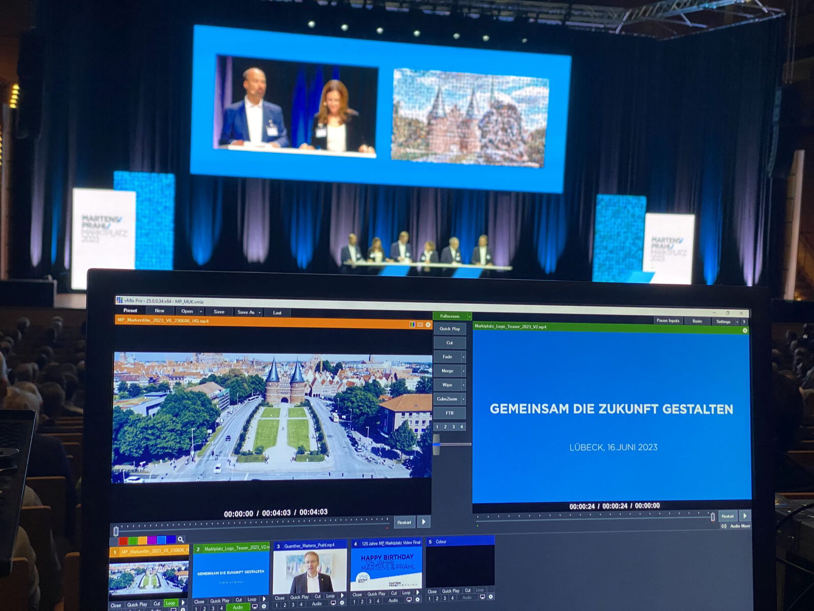Toggle Loop on the MP_Markenfilm input
Screen dimensions: 814x611
(x=170, y=603)
